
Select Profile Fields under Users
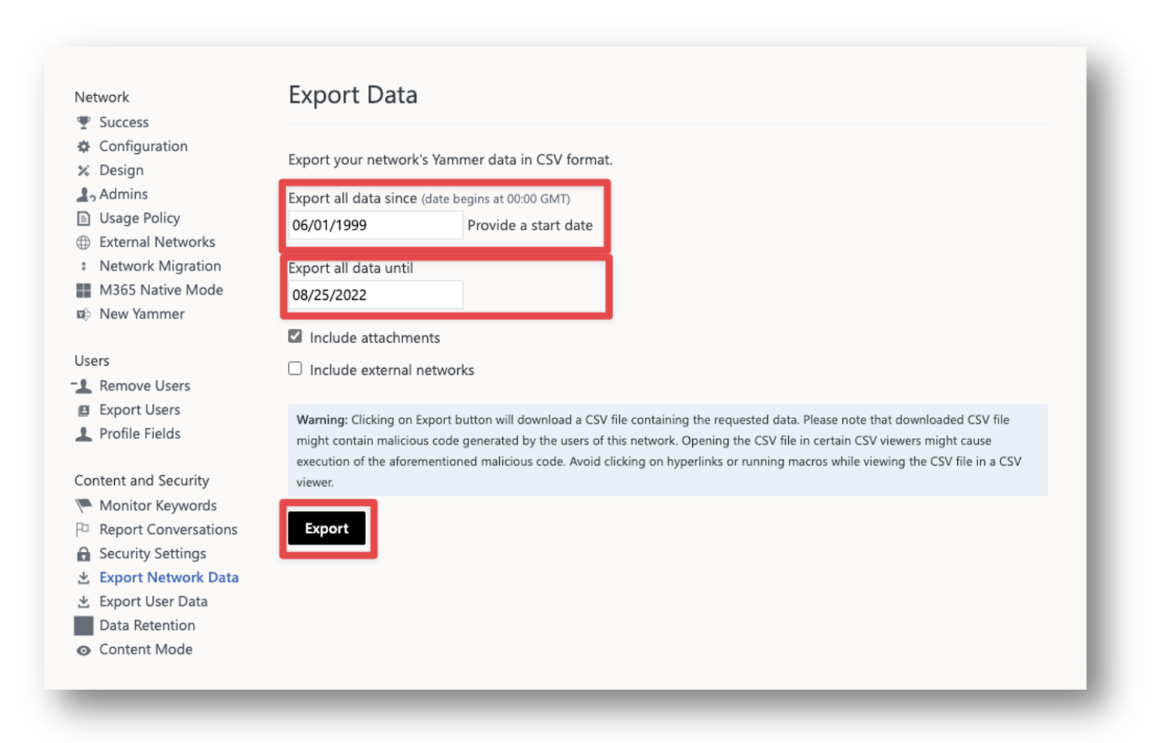[x=140, y=434]
